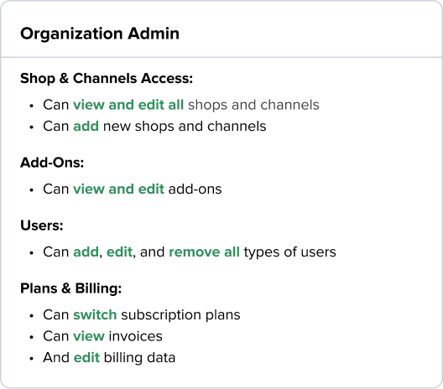Click the 'view and edit all shops and channels' line
The height and width of the screenshot is (389, 443).
[x=181, y=105]
